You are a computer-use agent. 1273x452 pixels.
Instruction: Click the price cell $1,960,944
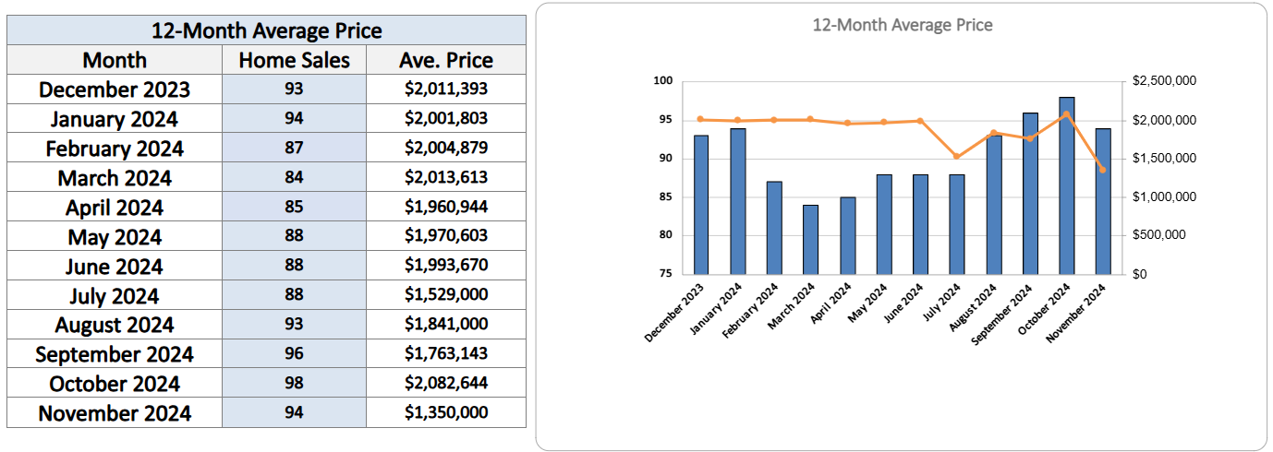446,208
